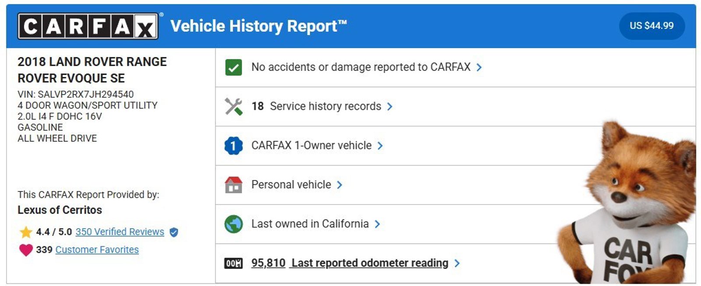
Task: Click the green no-accidents checkmark box
Action: pos(234,67)
